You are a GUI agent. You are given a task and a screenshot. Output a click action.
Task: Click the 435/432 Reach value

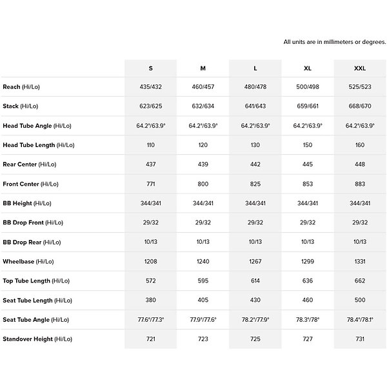click(150, 87)
